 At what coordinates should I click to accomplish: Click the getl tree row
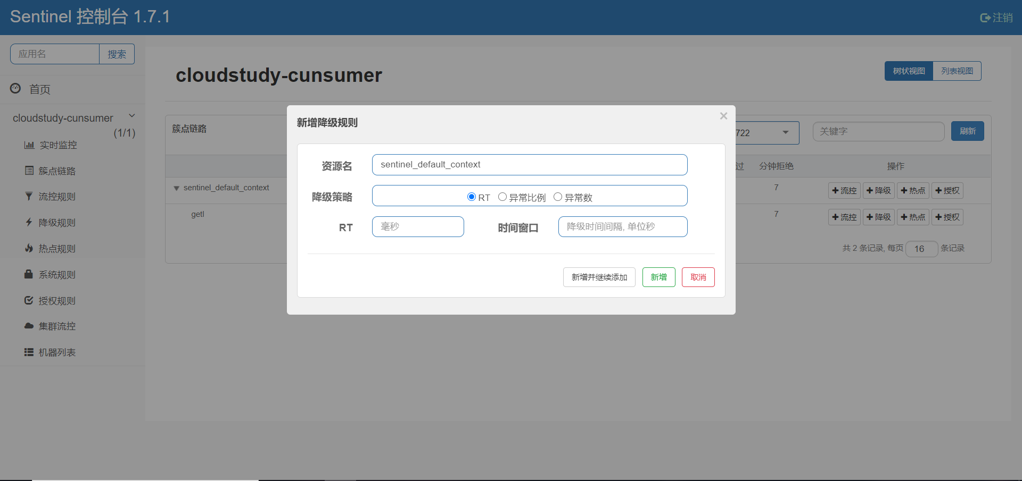[197, 214]
